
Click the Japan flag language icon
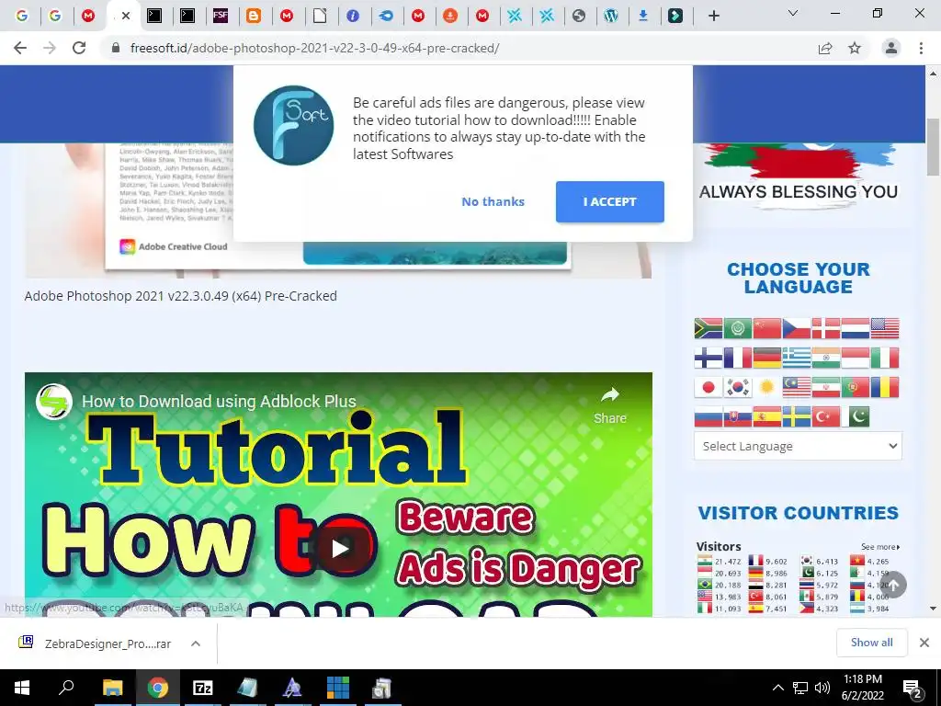coord(709,387)
